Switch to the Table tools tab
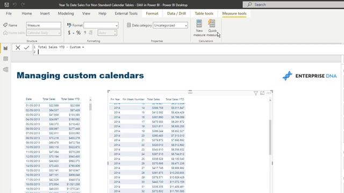Viewport: 344px width, 193px height. pos(204,13)
